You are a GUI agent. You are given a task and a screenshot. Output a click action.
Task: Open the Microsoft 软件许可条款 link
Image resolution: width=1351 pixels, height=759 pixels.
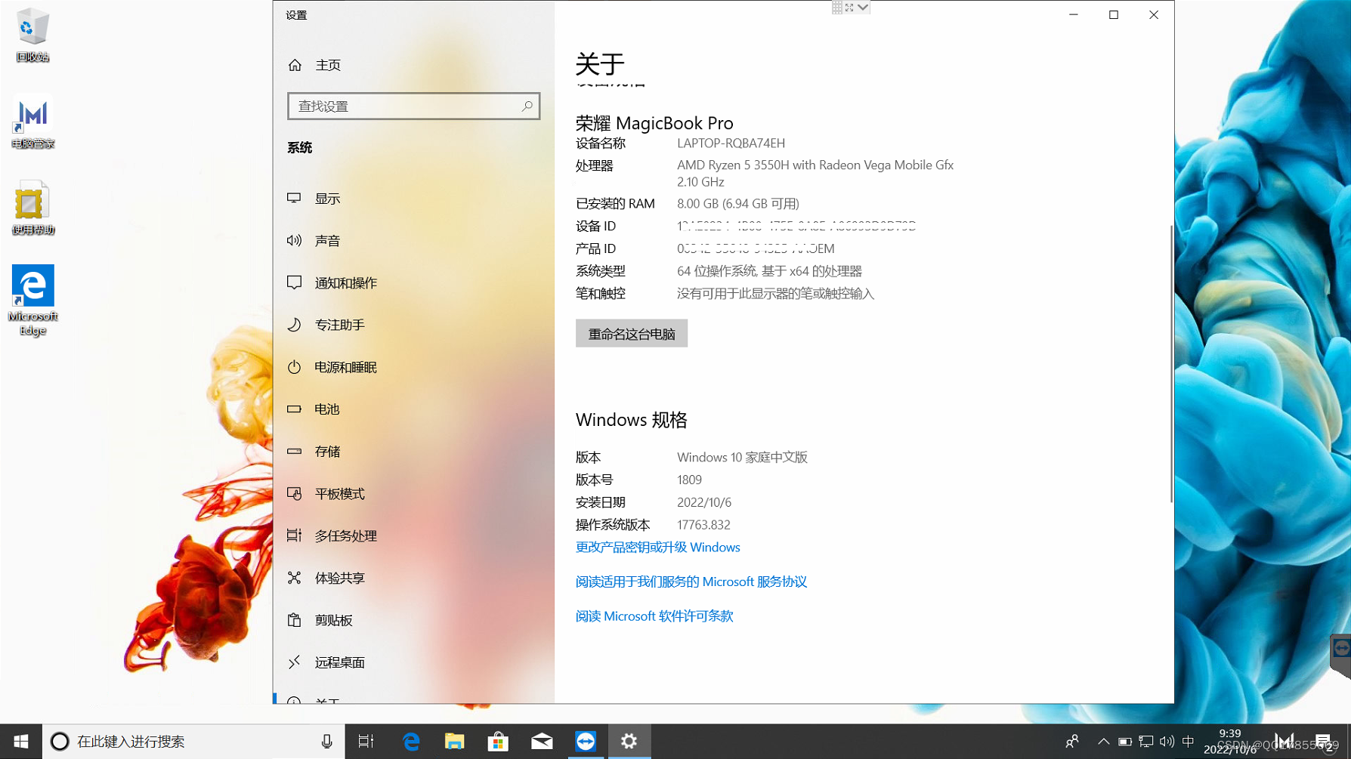(654, 616)
